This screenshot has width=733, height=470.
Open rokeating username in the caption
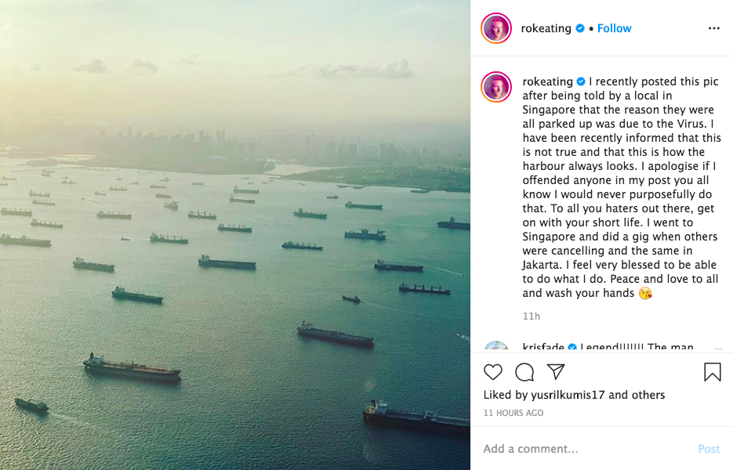tap(547, 81)
